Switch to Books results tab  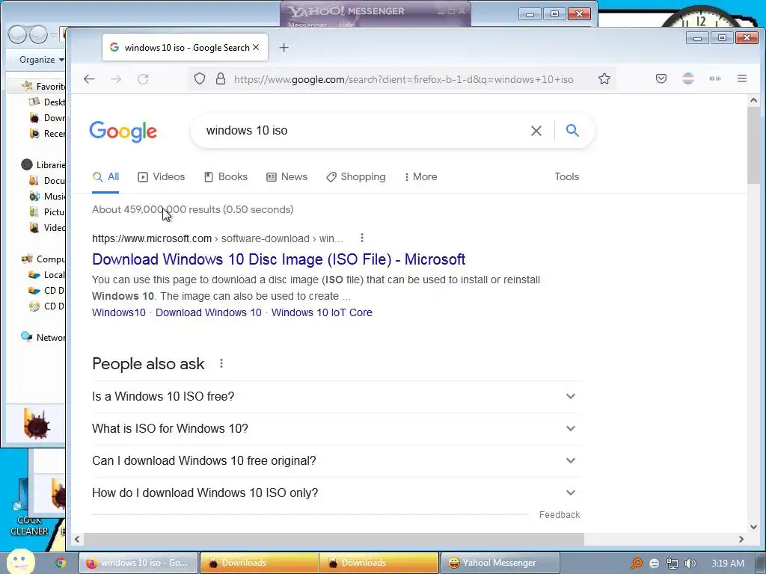(226, 176)
